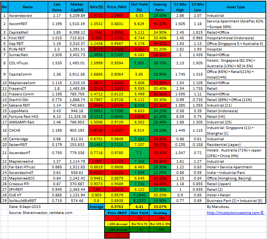
Task: Open the mystocksinvesting.com hyperlink
Action: [235, 213]
